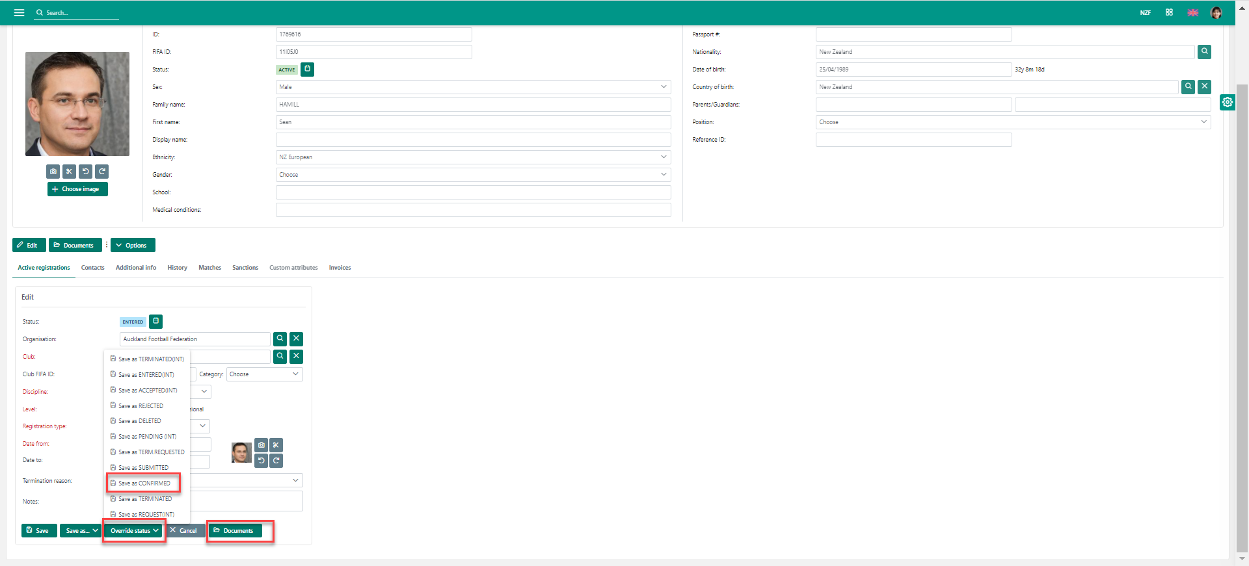Viewport: 1249px width, 566px height.
Task: Open the settings gear on the right edge
Action: [x=1227, y=102]
